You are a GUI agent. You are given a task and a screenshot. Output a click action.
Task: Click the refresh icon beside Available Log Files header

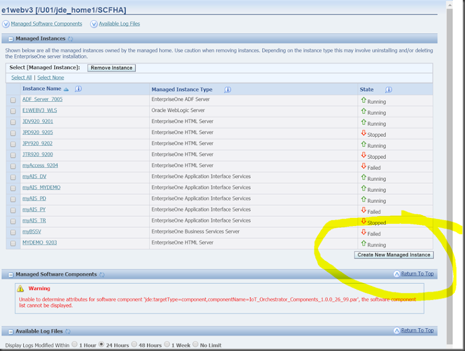(68, 331)
